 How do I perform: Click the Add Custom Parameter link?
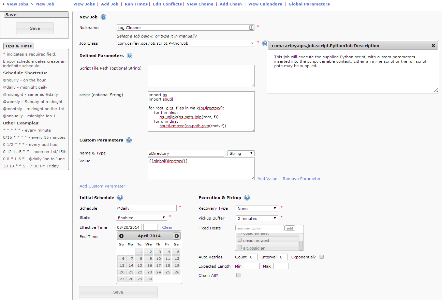click(102, 186)
